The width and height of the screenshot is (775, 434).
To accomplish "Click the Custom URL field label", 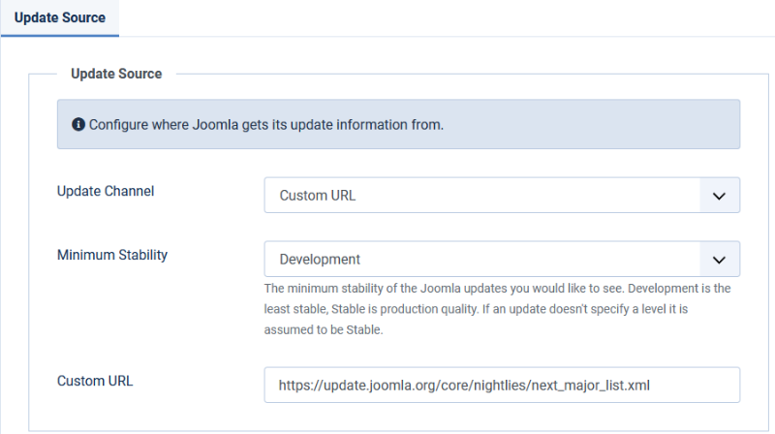I will coord(95,381).
